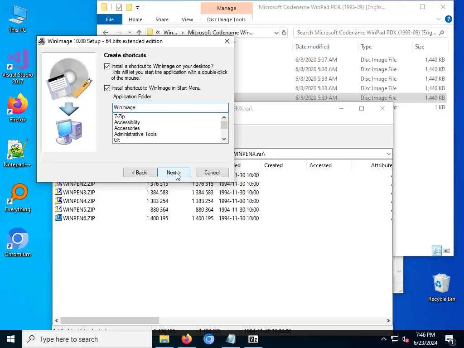The width and height of the screenshot is (464, 348).
Task: Select Accessories in the folder list
Action: (127, 128)
